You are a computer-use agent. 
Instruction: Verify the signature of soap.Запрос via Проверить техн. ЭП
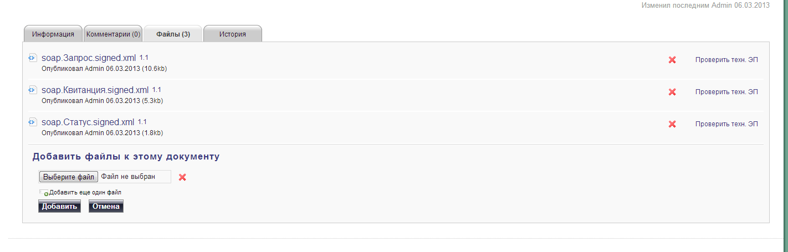726,60
